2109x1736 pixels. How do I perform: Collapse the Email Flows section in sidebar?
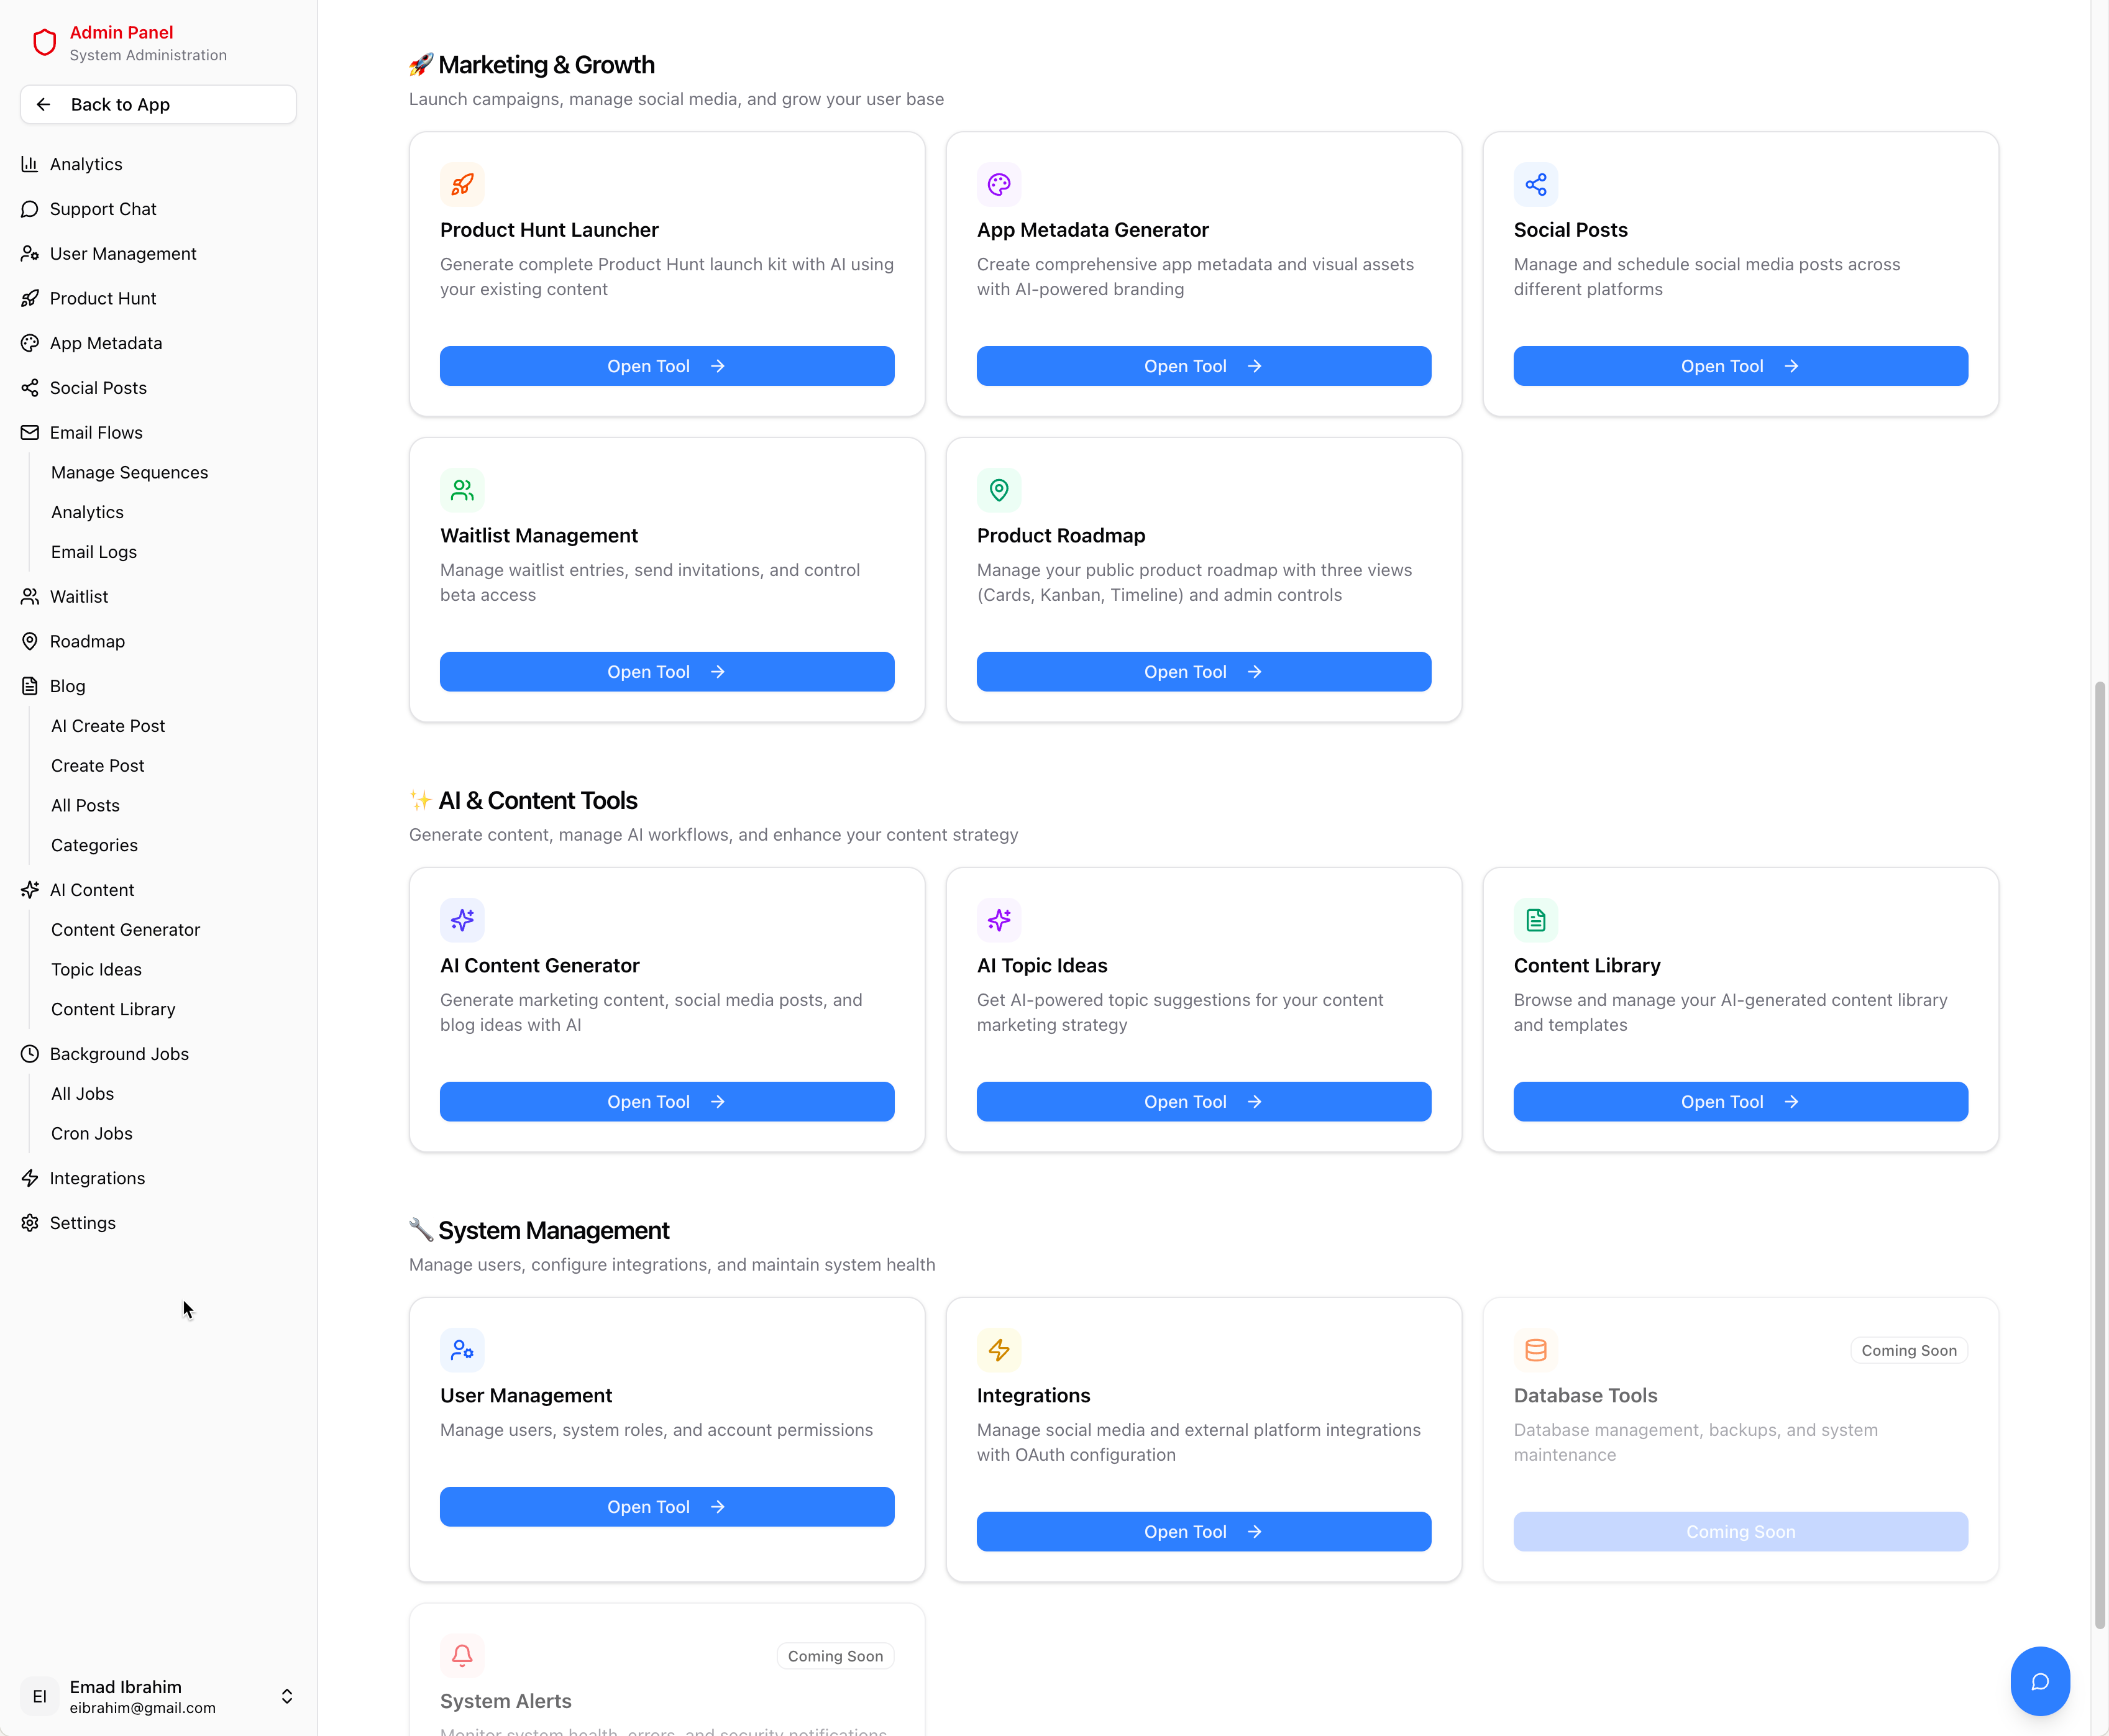(x=96, y=432)
